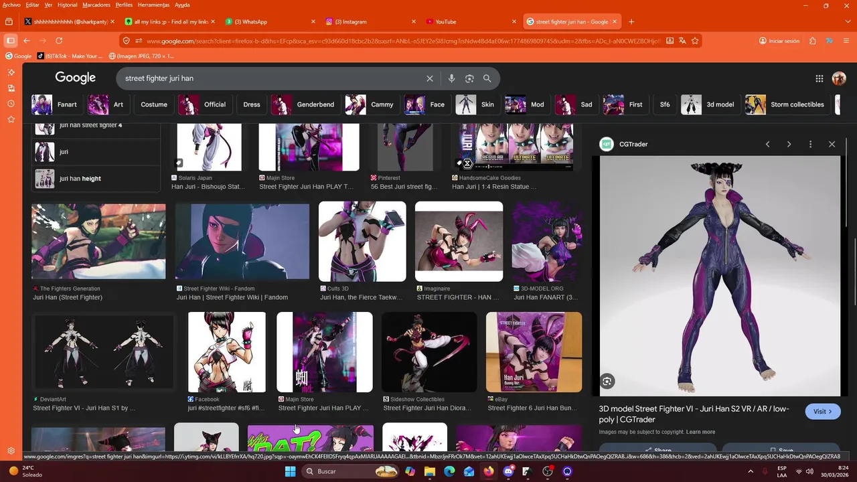The height and width of the screenshot is (482, 857).
Task: Filter images by Genderbend chip
Action: (x=305, y=104)
